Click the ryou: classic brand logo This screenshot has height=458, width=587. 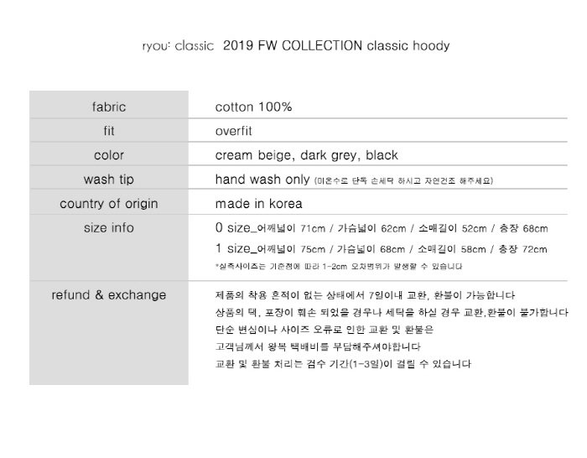(x=178, y=46)
